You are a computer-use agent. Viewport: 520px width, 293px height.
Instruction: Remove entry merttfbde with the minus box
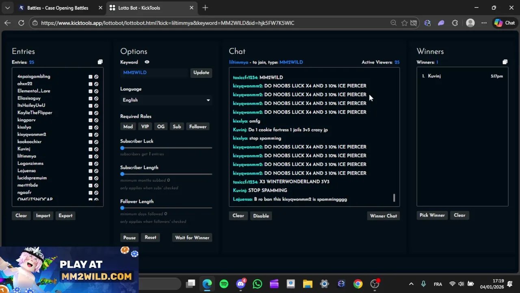(x=90, y=185)
